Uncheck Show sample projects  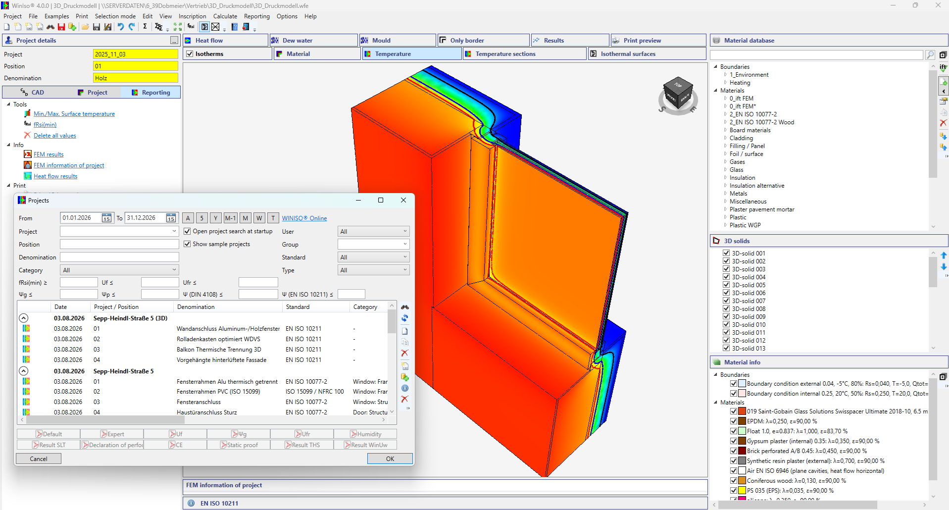[x=187, y=244]
